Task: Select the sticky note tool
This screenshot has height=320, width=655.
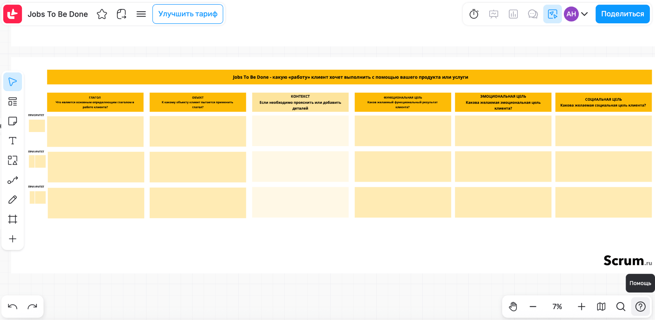Action: coord(13,121)
